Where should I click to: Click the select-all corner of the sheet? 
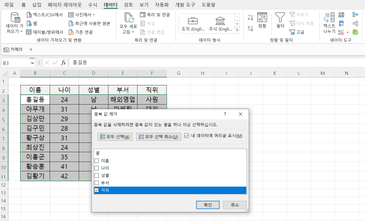tap(4, 74)
